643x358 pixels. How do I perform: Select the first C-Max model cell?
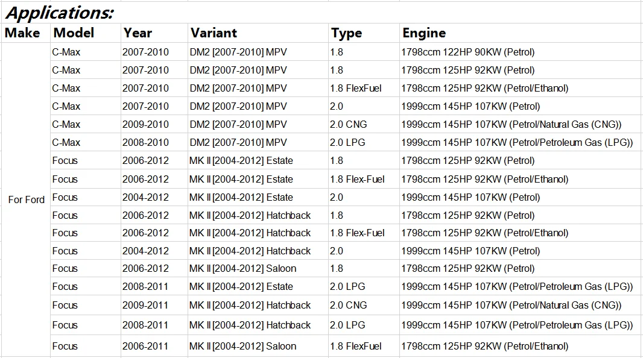(66, 52)
